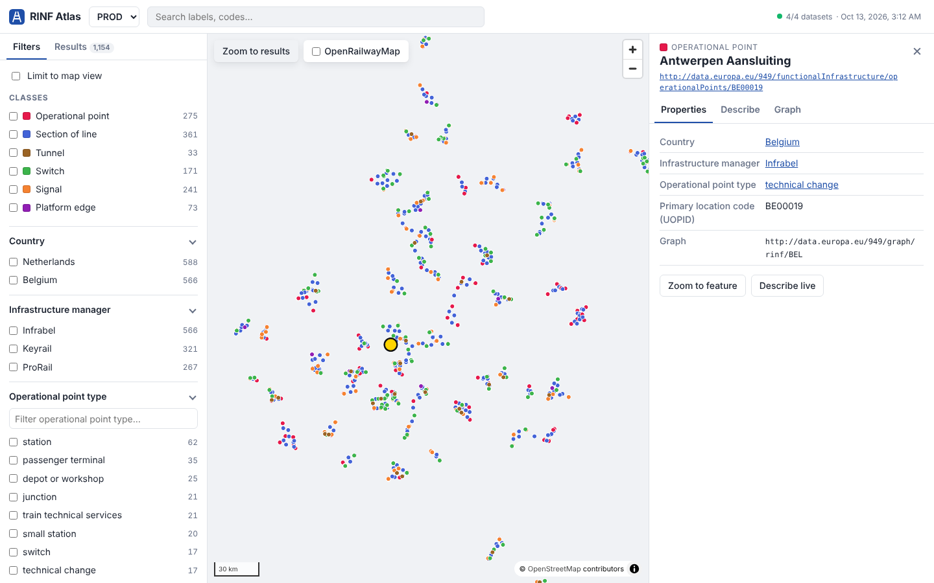Click the green Switch class swatch
Viewport: 934px width, 583px height.
(27, 171)
